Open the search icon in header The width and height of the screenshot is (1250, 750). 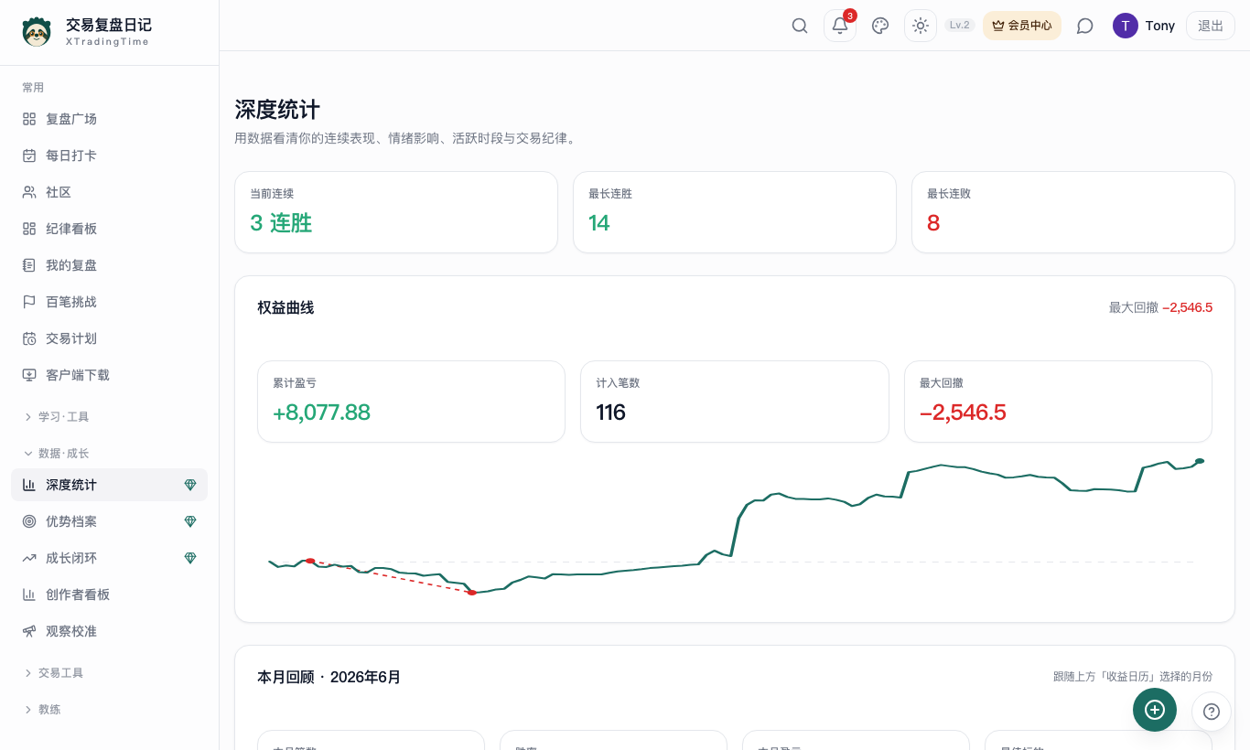pyautogui.click(x=800, y=26)
